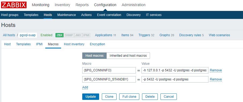Open the Monitoring menu

41,5
